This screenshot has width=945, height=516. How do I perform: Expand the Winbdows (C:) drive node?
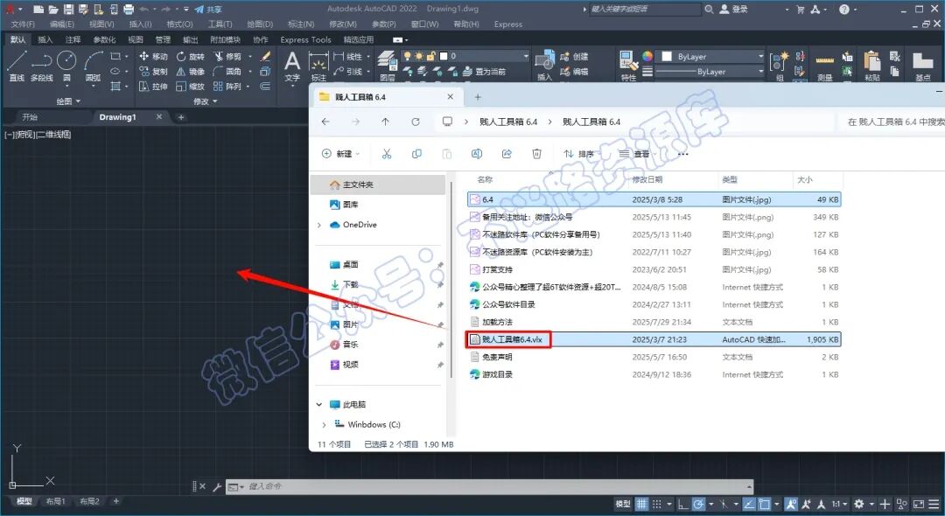pos(324,424)
